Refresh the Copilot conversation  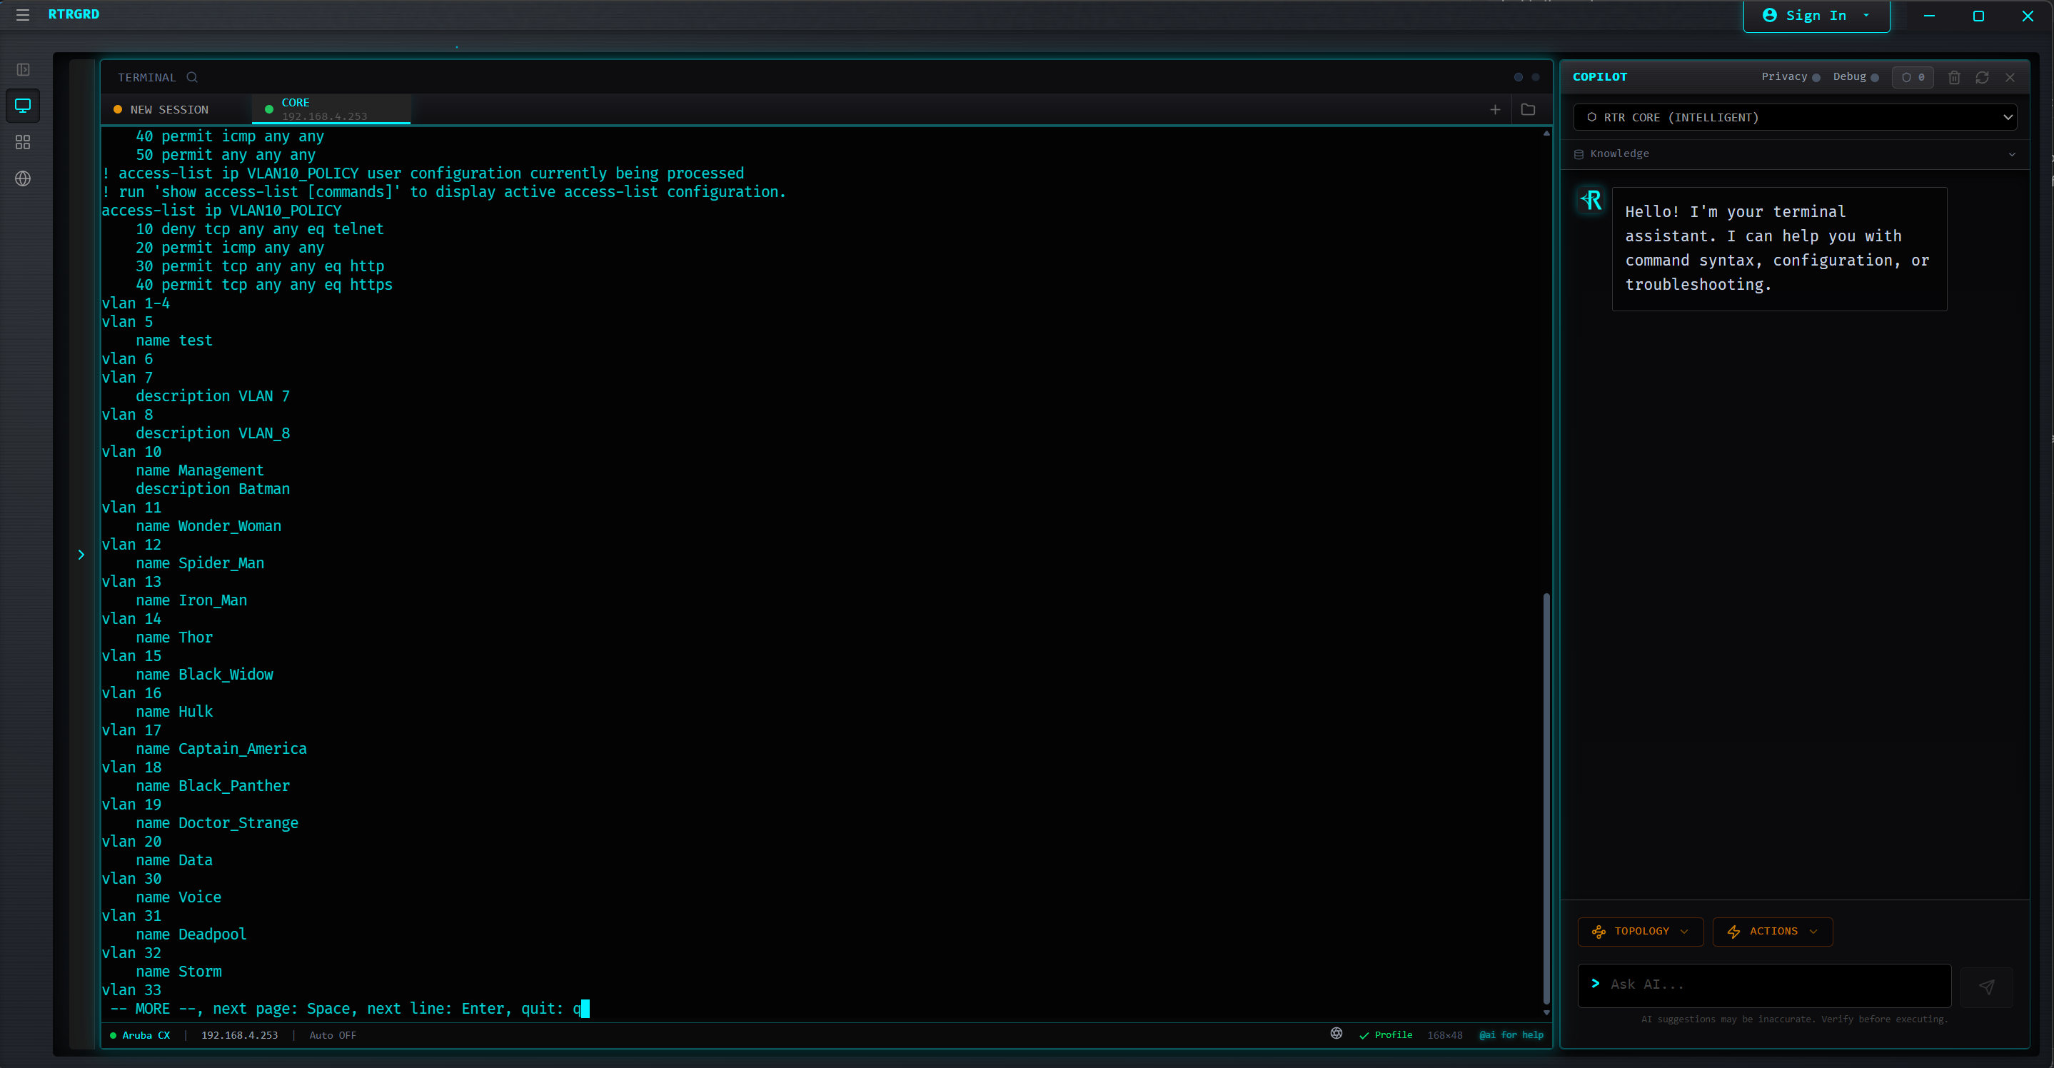1982,76
